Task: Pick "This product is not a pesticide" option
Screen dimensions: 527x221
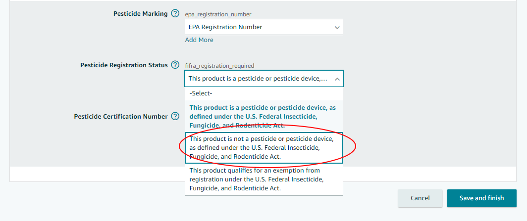Action: [x=263, y=147]
